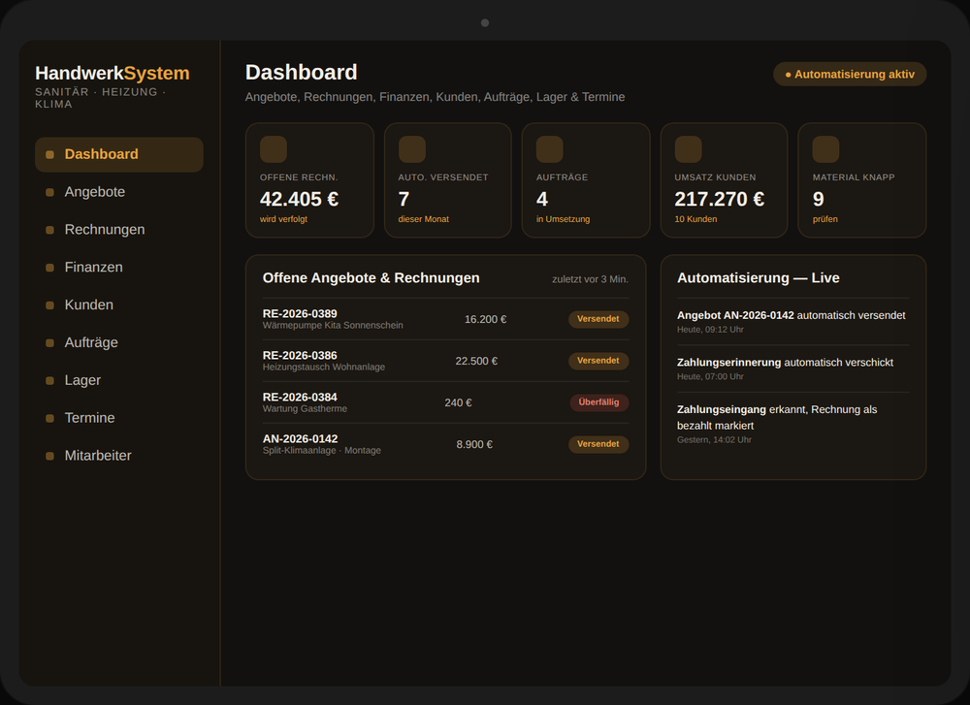This screenshot has height=705, width=970.
Task: Click the 'Heute, 07:00 Uhr' timestamp
Action: 710,376
